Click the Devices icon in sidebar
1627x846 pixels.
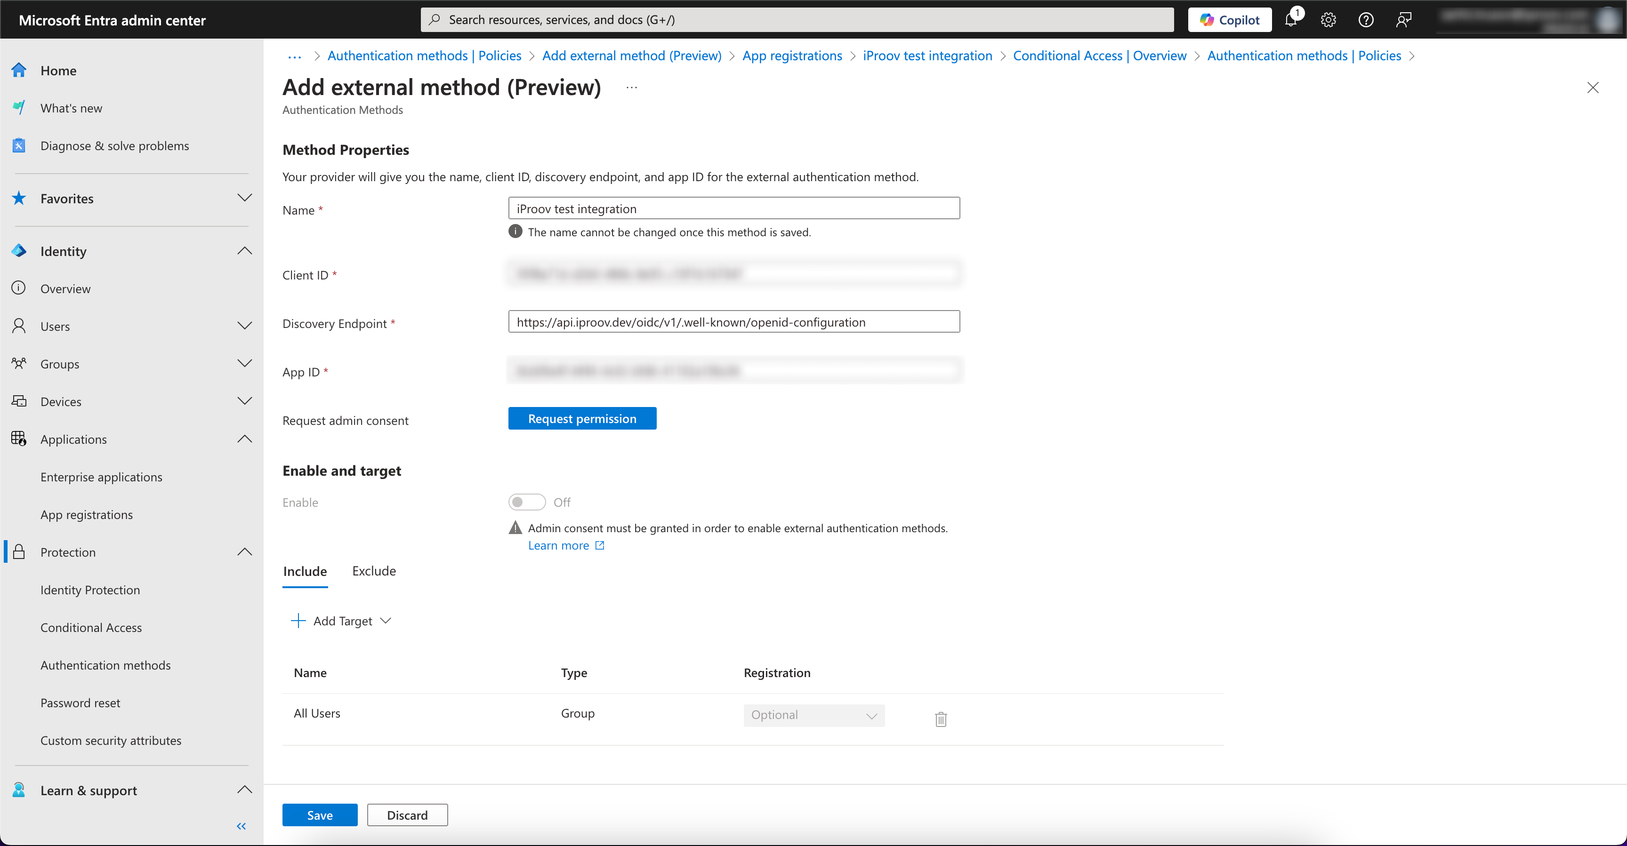click(x=19, y=401)
